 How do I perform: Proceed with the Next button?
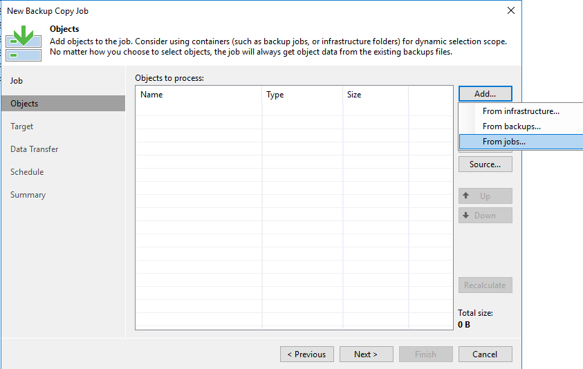coord(366,354)
